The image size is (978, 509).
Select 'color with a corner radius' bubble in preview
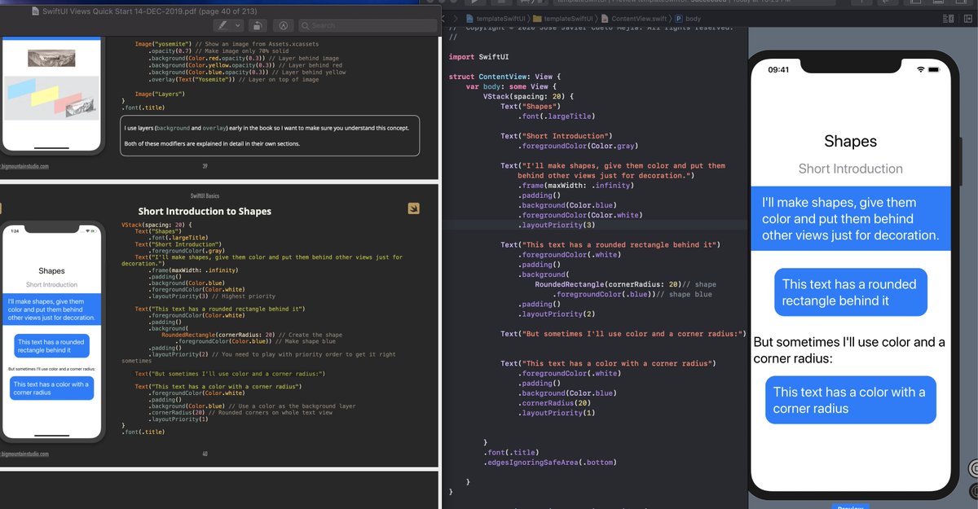pyautogui.click(x=850, y=400)
